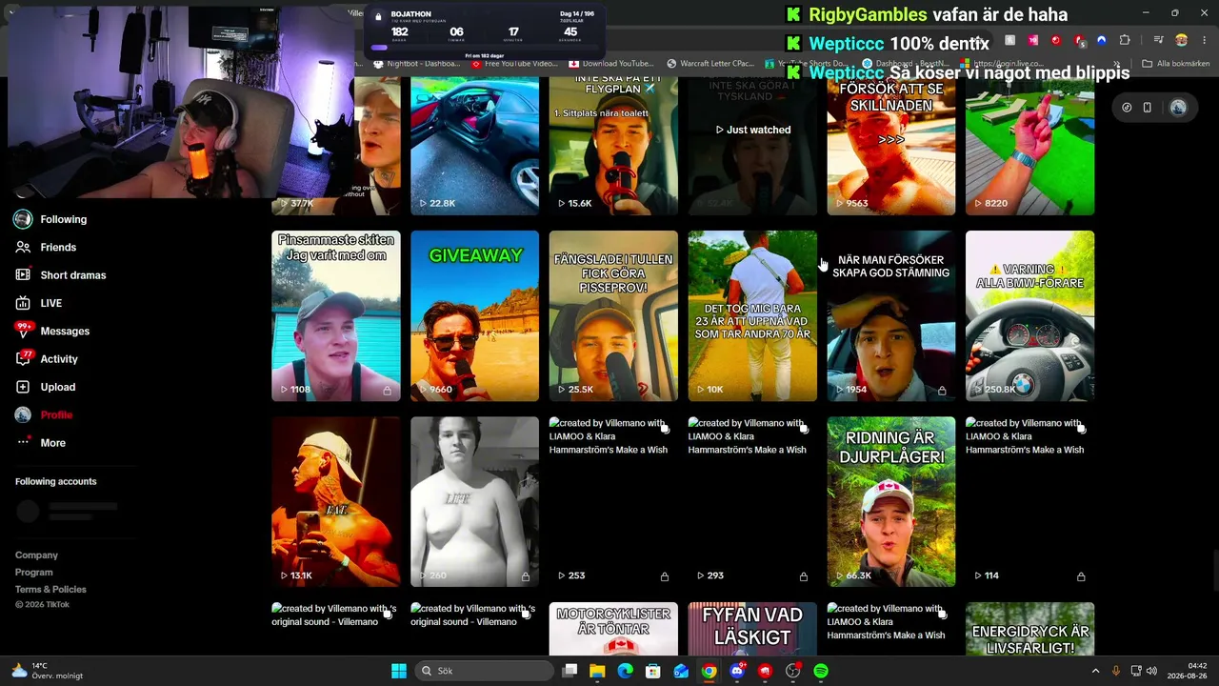Image resolution: width=1219 pixels, height=686 pixels.
Task: Click the taskbar search box Sök
Action: (x=486, y=671)
